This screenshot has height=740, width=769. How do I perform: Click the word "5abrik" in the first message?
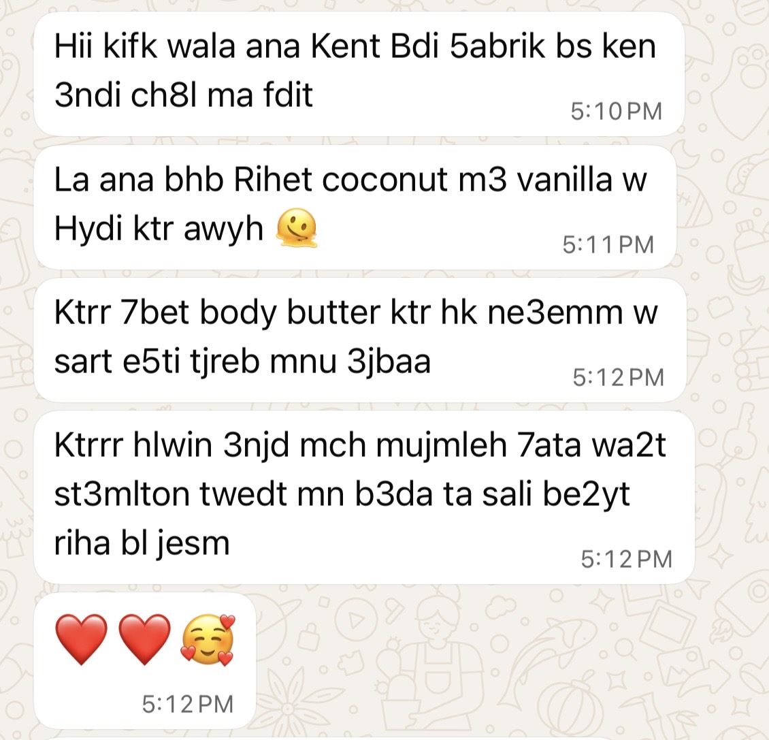(x=497, y=46)
